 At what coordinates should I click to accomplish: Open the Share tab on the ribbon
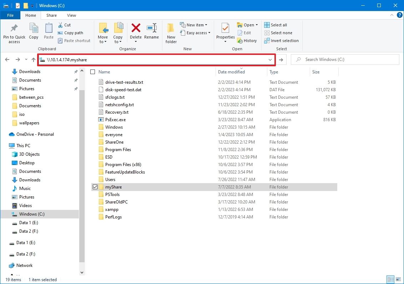[x=51, y=15]
